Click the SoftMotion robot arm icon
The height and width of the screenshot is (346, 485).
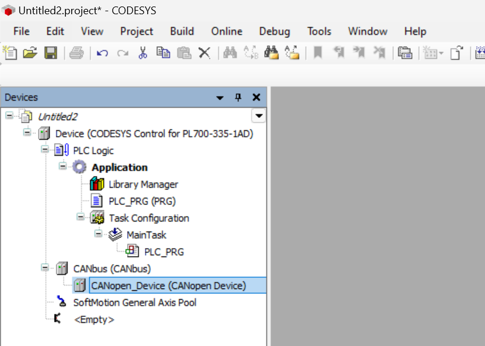pyautogui.click(x=62, y=302)
